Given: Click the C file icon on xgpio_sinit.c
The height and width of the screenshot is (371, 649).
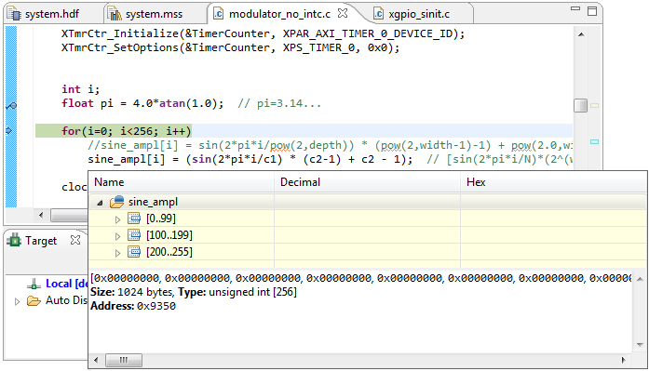Looking at the screenshot, I should 378,14.
